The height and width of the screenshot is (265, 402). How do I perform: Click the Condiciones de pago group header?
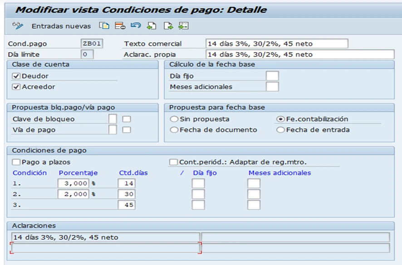(49, 151)
